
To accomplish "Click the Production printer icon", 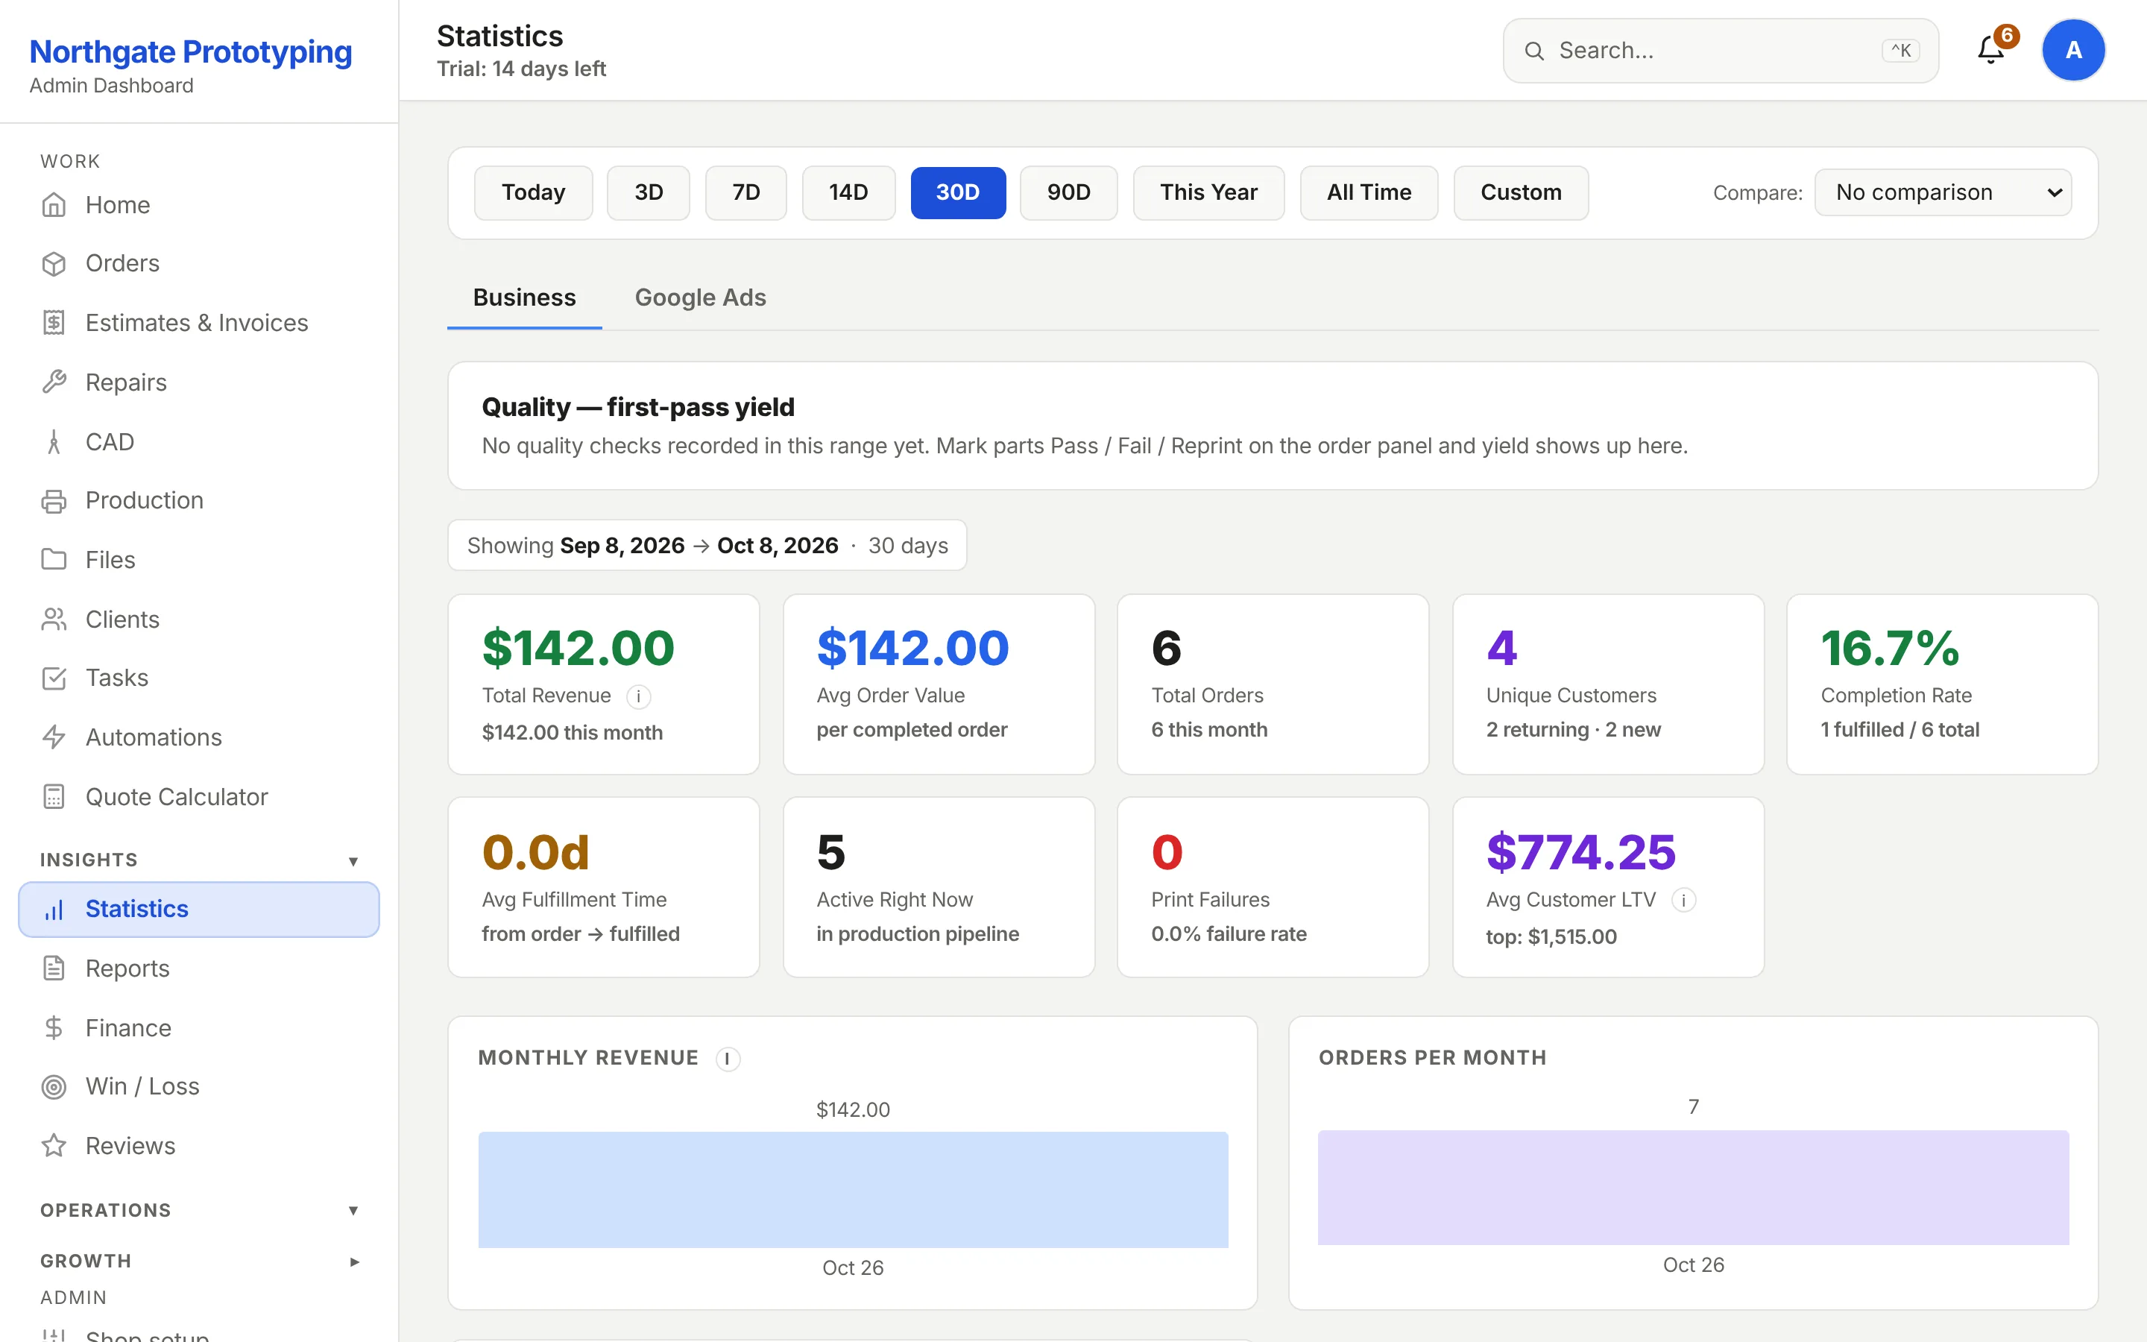I will pos(54,500).
